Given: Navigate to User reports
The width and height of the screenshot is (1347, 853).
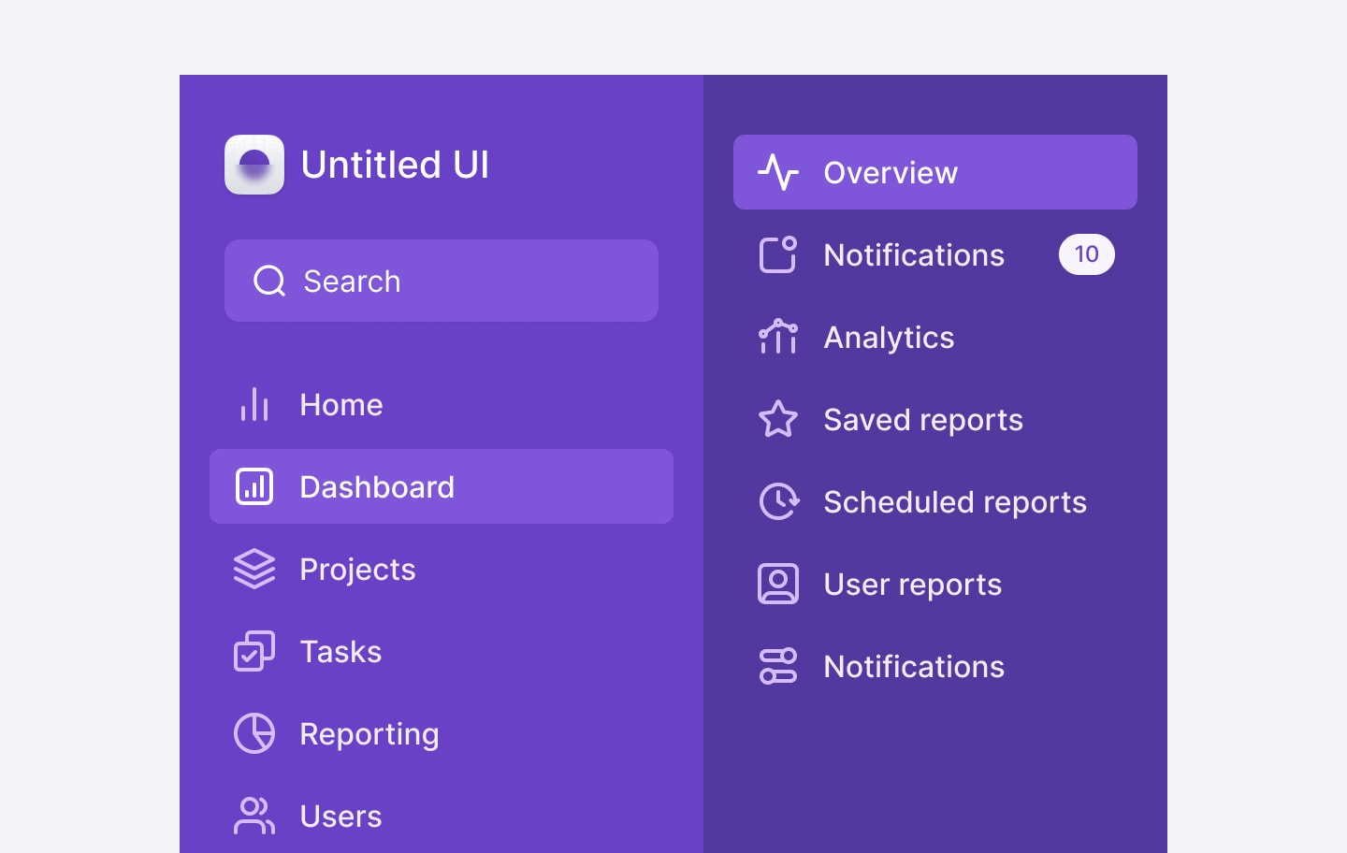Looking at the screenshot, I should (x=912, y=584).
